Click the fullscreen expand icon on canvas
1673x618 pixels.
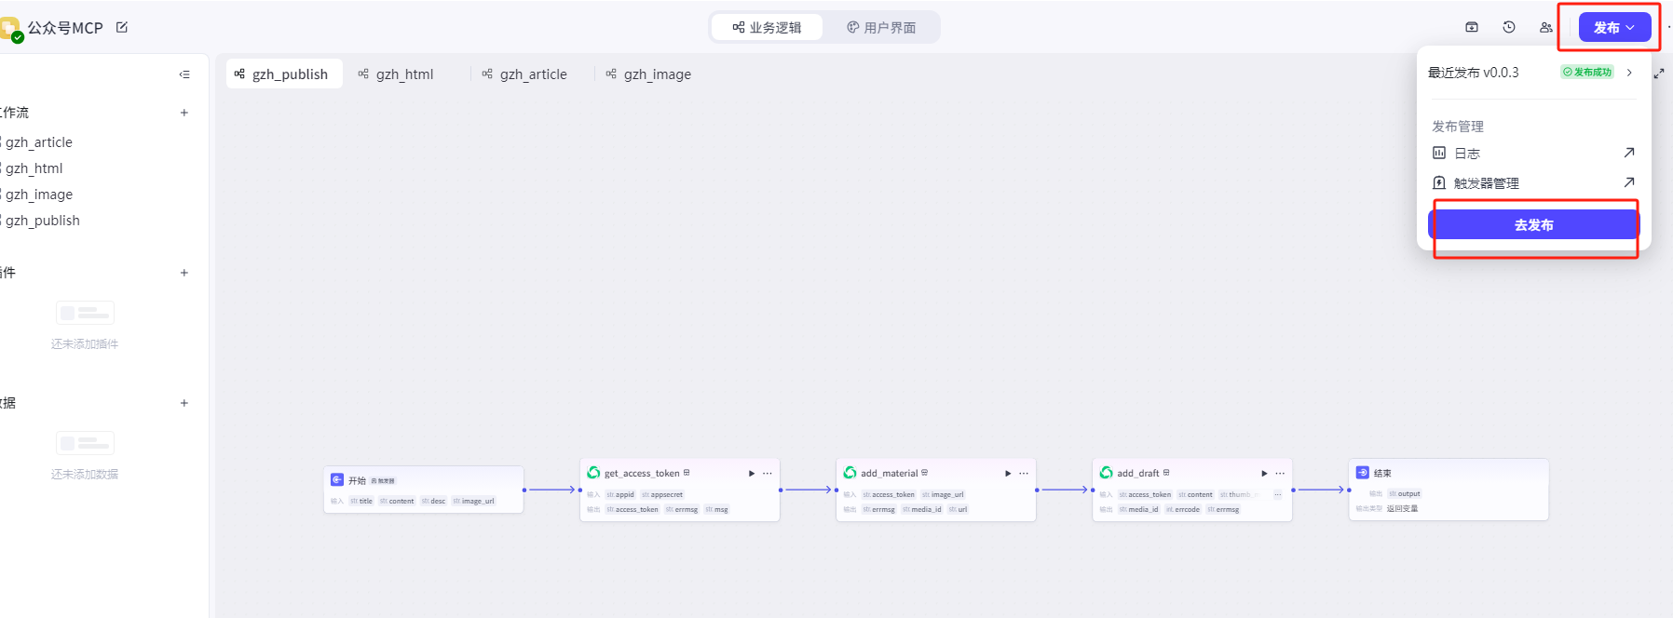(1659, 73)
